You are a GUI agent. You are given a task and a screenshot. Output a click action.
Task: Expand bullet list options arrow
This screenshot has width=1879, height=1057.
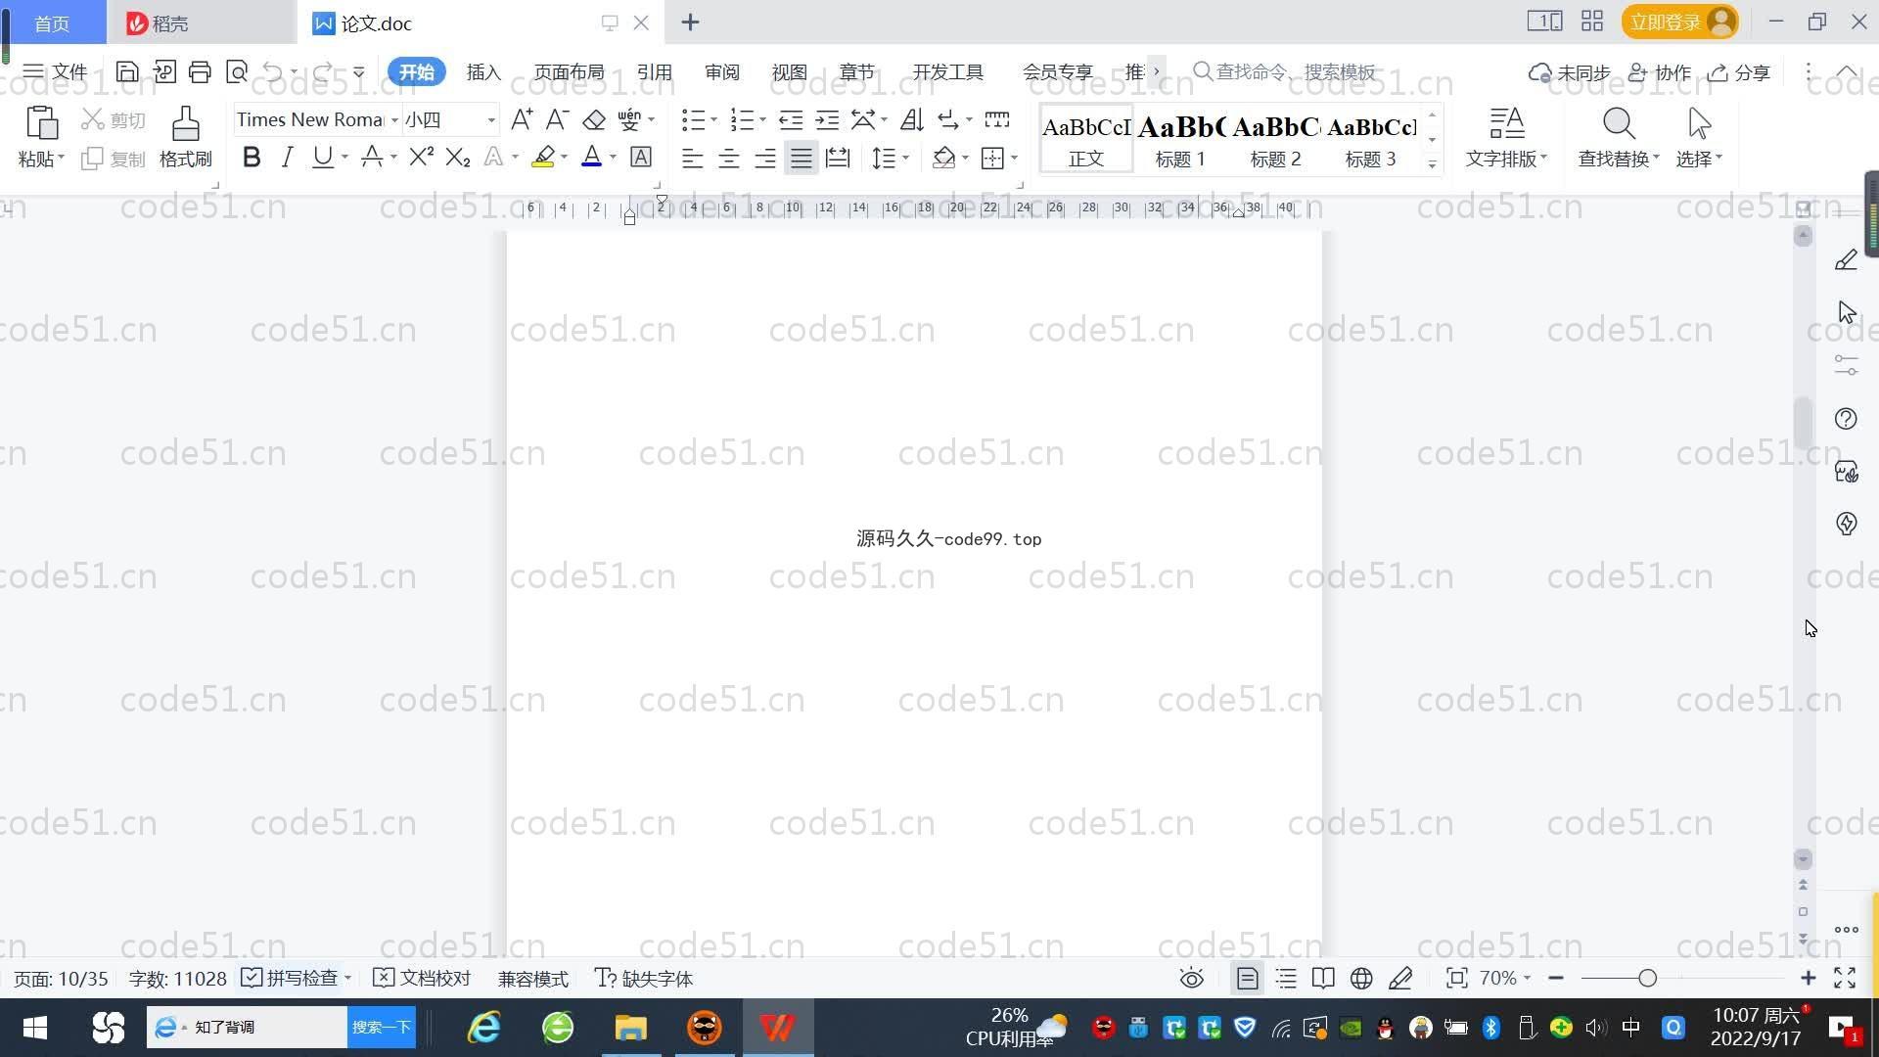[713, 119]
